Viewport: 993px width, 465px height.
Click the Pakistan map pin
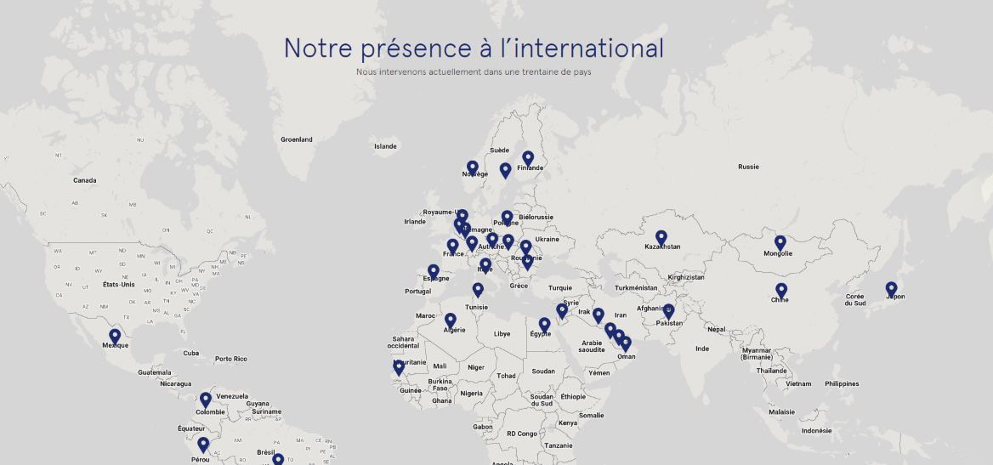point(668,311)
